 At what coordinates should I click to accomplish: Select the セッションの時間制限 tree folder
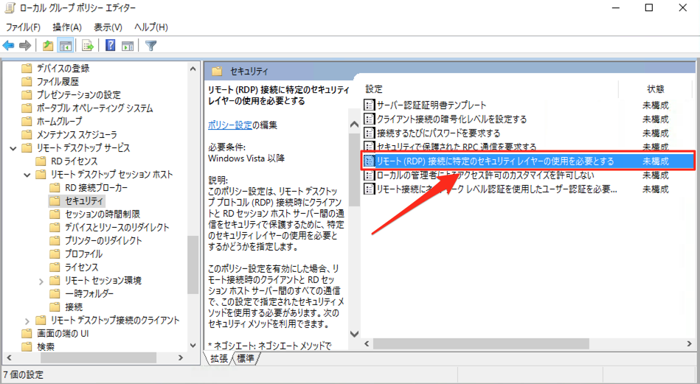(103, 214)
